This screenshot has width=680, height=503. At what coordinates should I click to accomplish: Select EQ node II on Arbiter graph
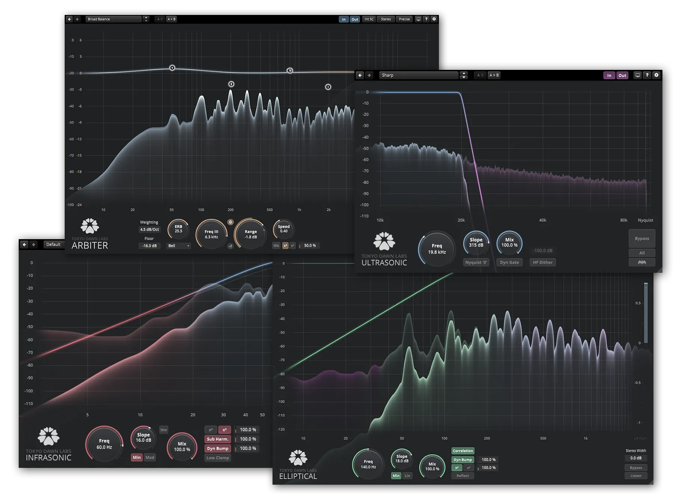[231, 84]
